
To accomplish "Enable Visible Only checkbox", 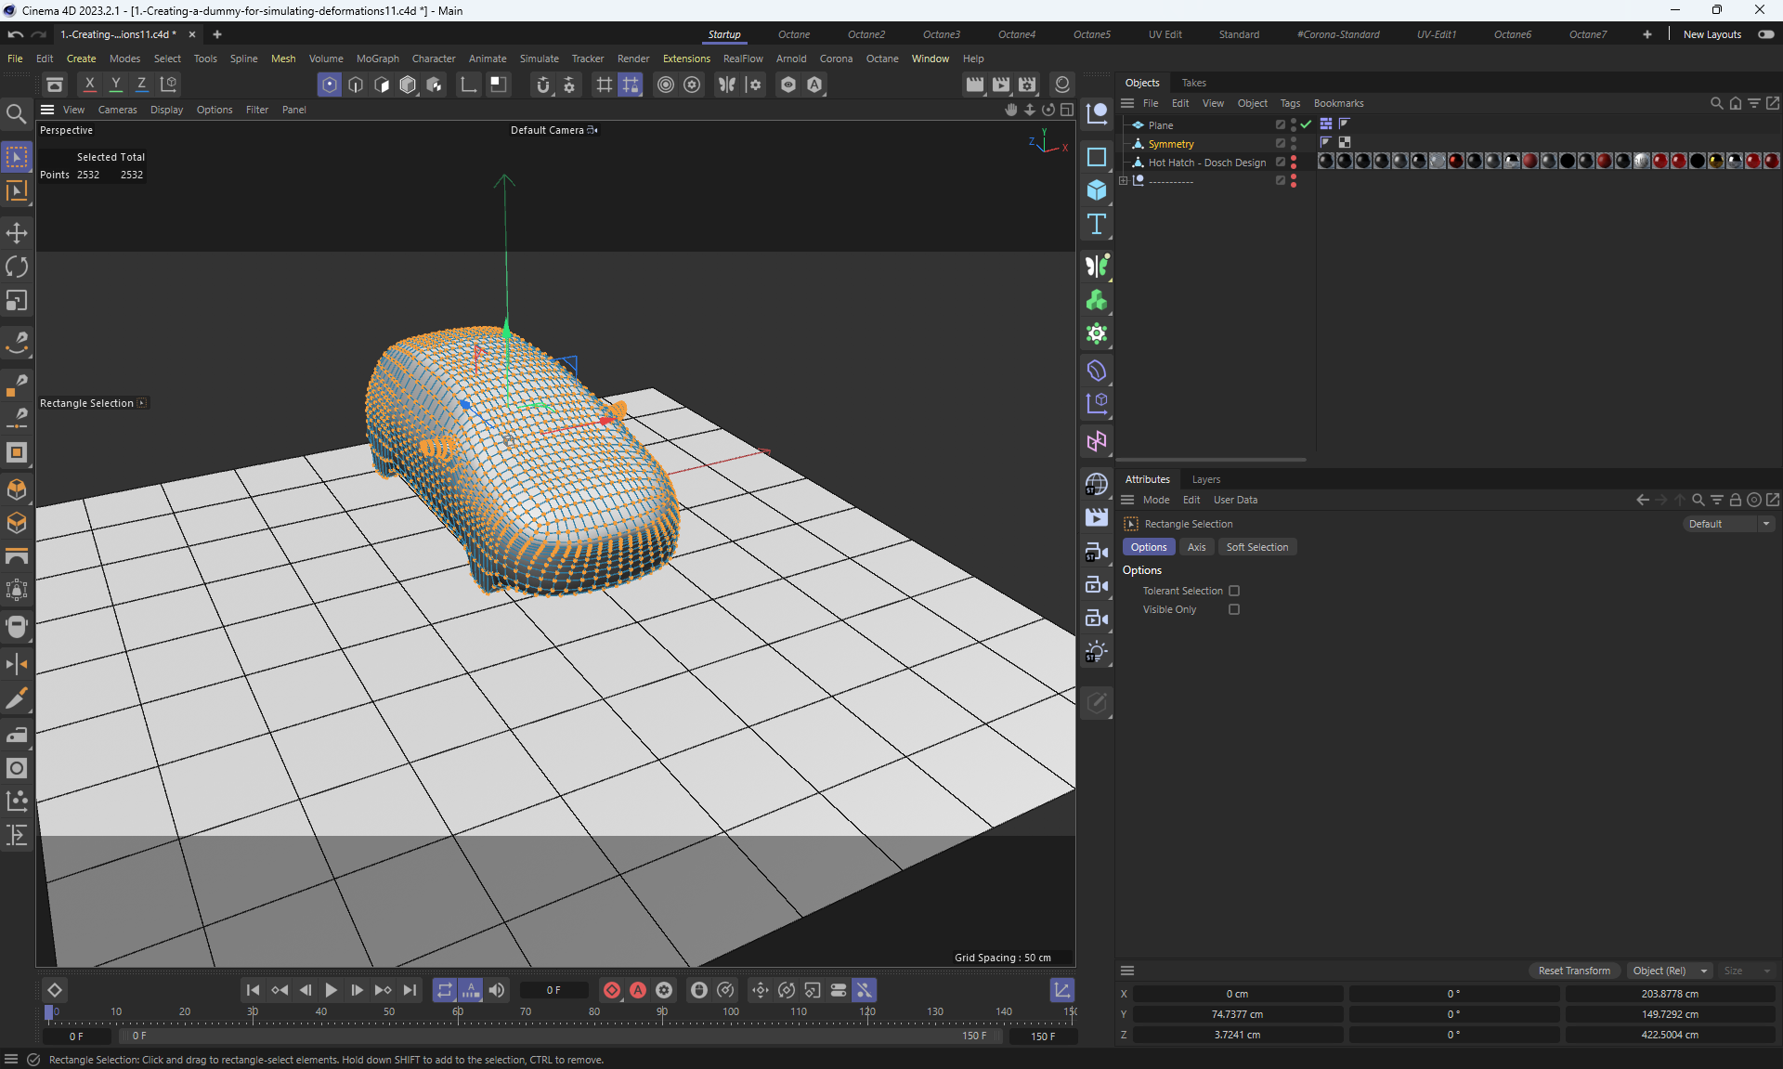I will tap(1234, 609).
